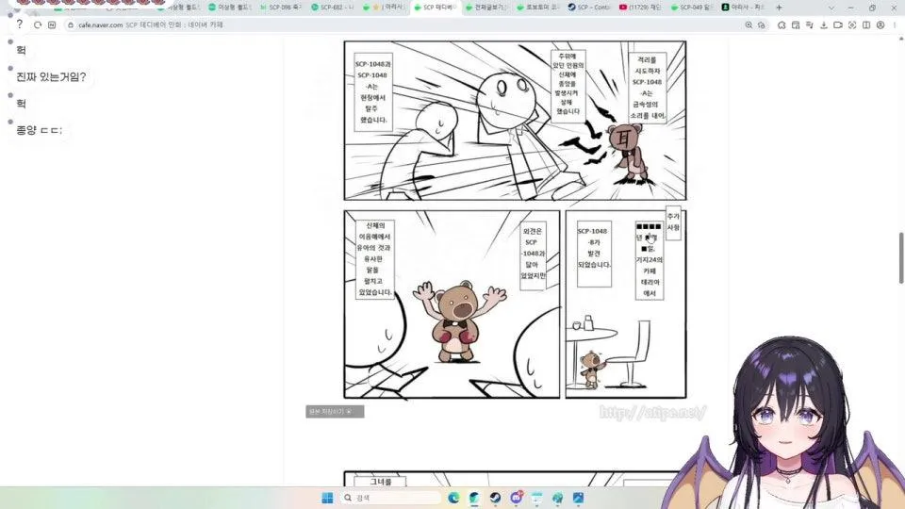
Task: Click the icon right of the zoom magnifier
Action: pos(762,25)
